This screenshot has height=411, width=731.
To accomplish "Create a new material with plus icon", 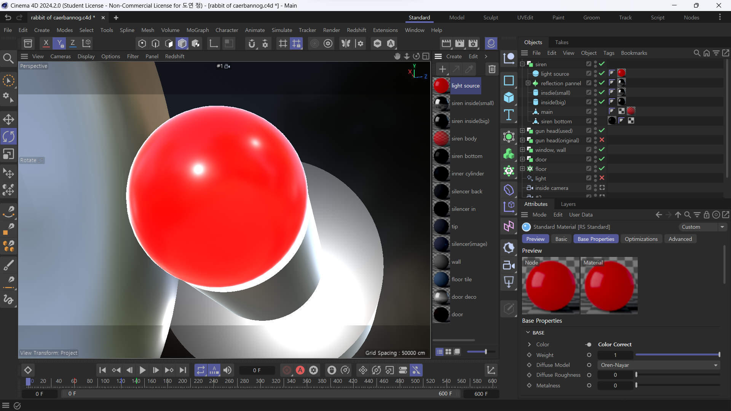I will pyautogui.click(x=442, y=69).
